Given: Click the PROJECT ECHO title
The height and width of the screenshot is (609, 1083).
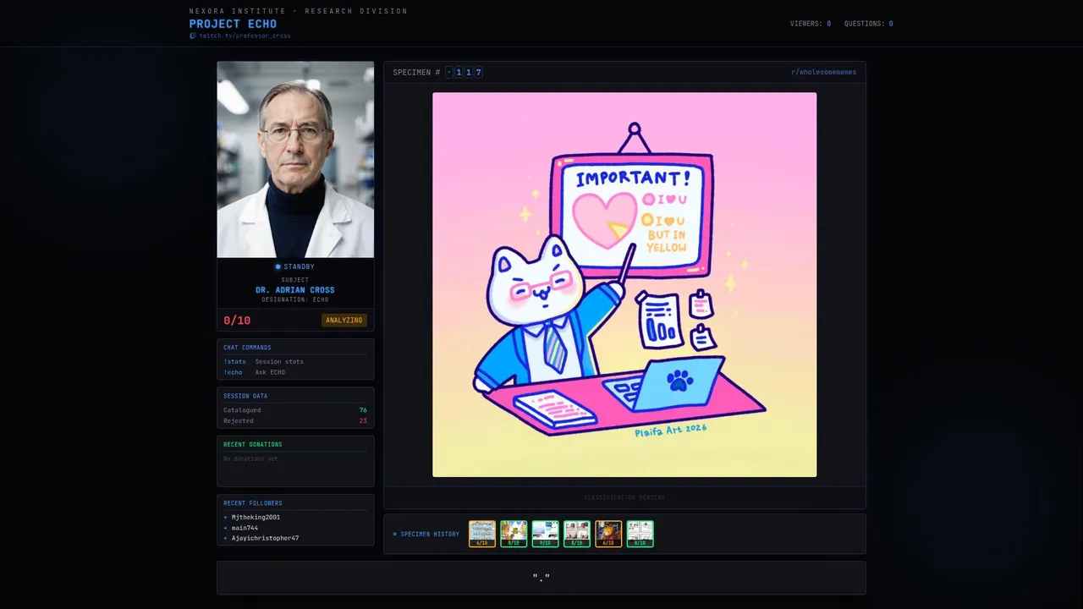Looking at the screenshot, I should (x=233, y=24).
